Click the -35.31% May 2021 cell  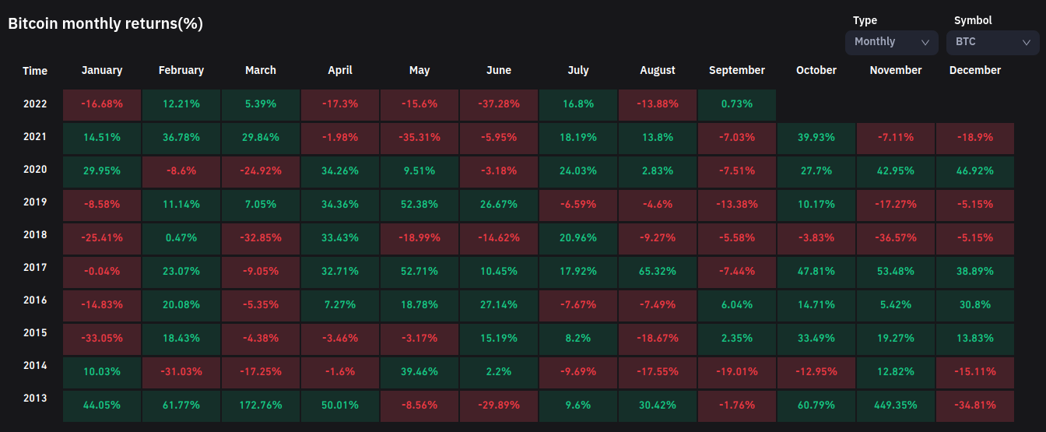(419, 137)
